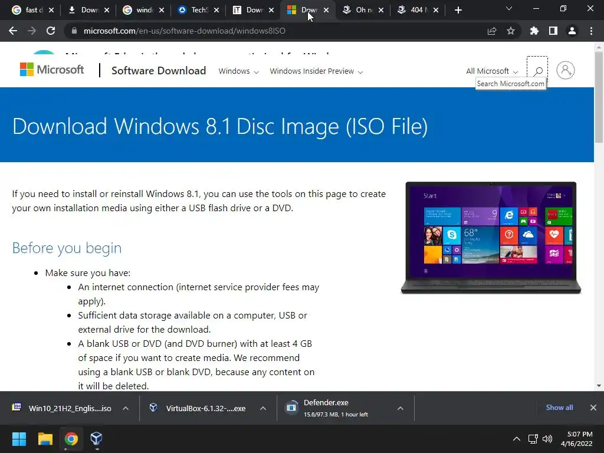The height and width of the screenshot is (453, 604).
Task: Close the 'wind' Google tab
Action: click(162, 10)
